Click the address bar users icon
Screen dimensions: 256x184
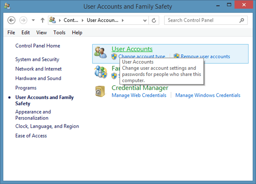pos(53,20)
